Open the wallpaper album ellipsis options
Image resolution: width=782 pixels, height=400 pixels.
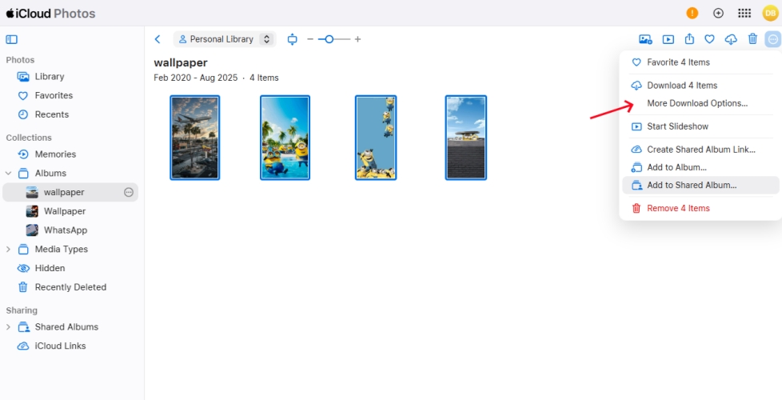129,192
